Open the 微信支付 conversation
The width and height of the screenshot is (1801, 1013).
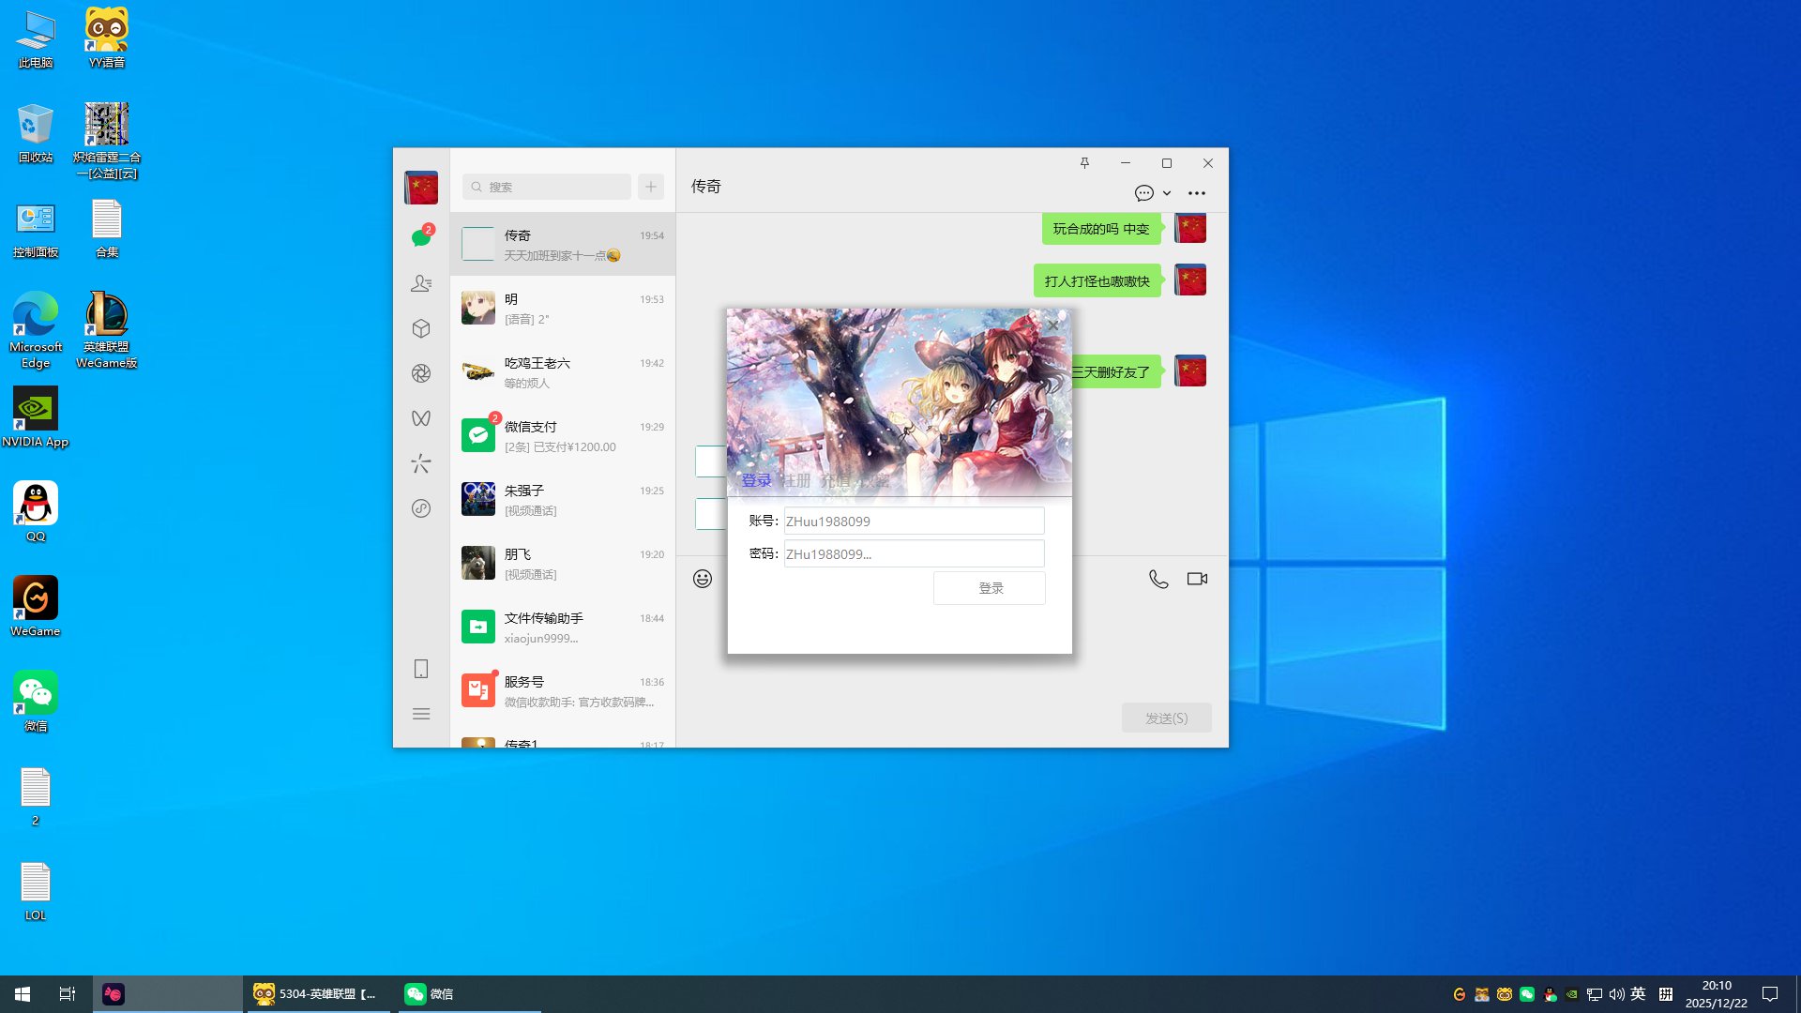click(562, 436)
